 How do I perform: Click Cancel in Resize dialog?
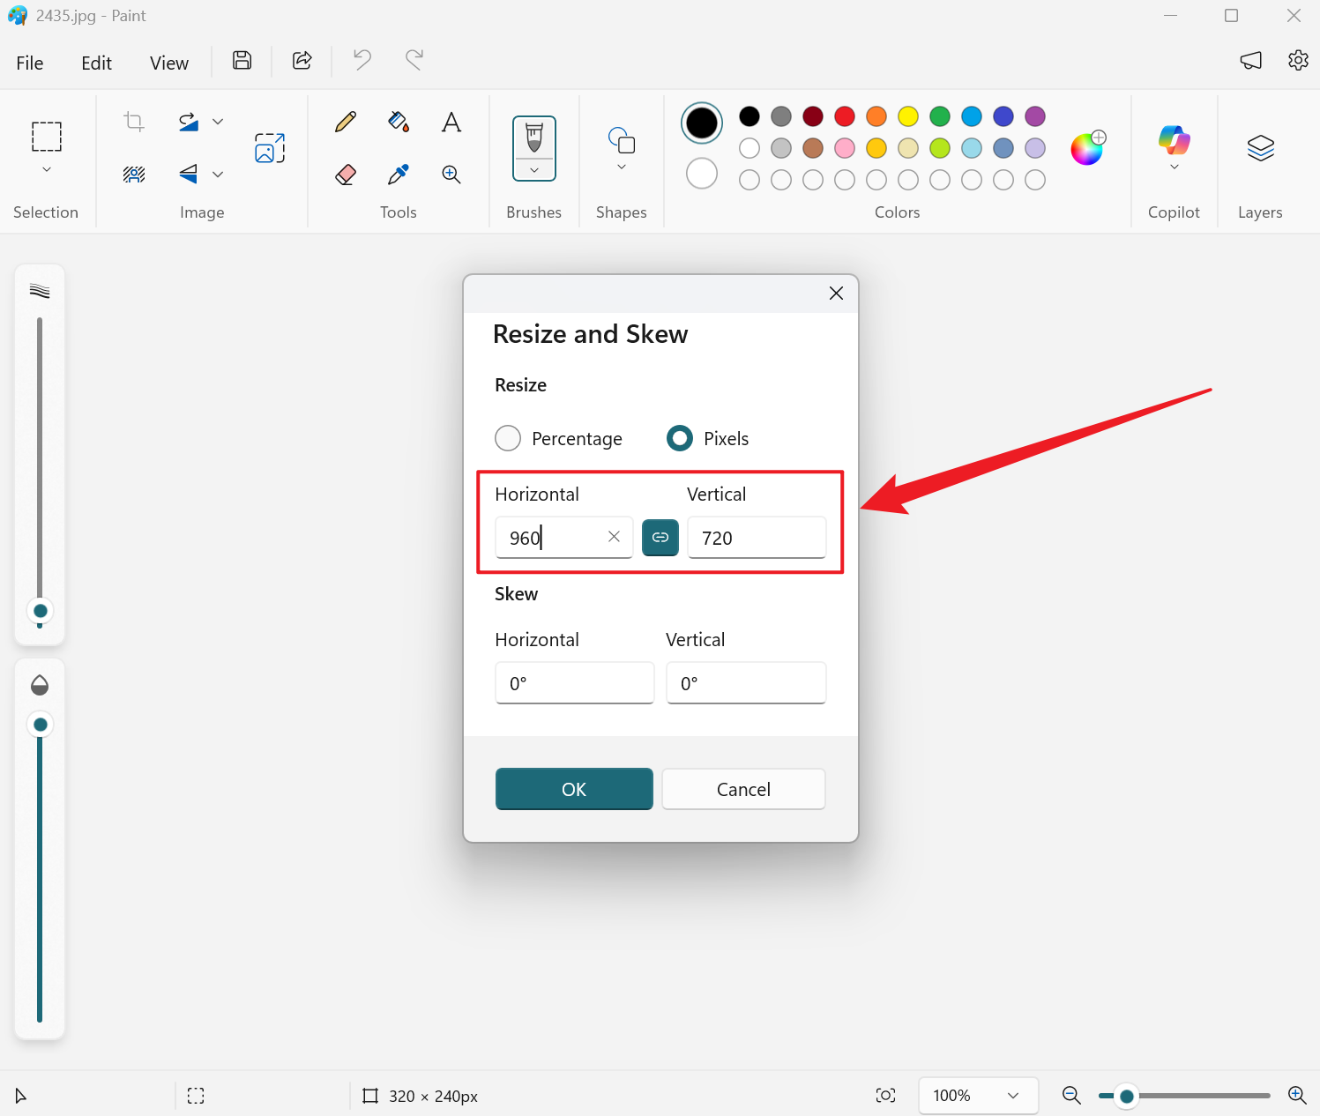tap(743, 789)
